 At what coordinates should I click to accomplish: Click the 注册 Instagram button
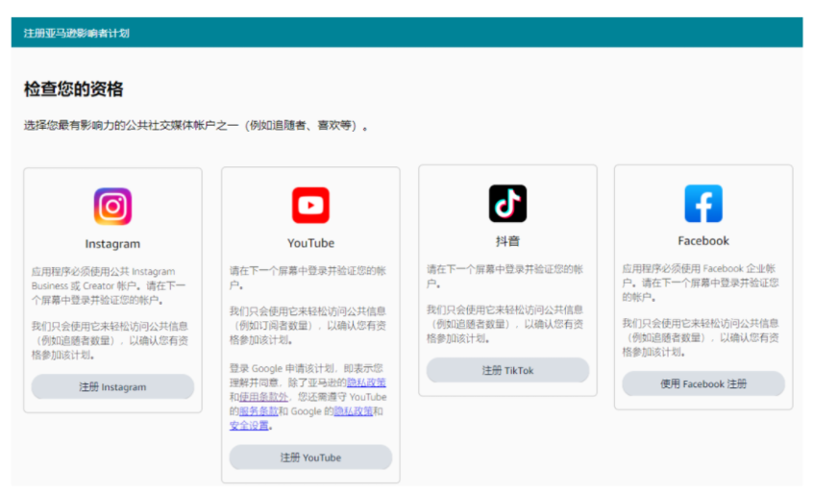coord(112,386)
